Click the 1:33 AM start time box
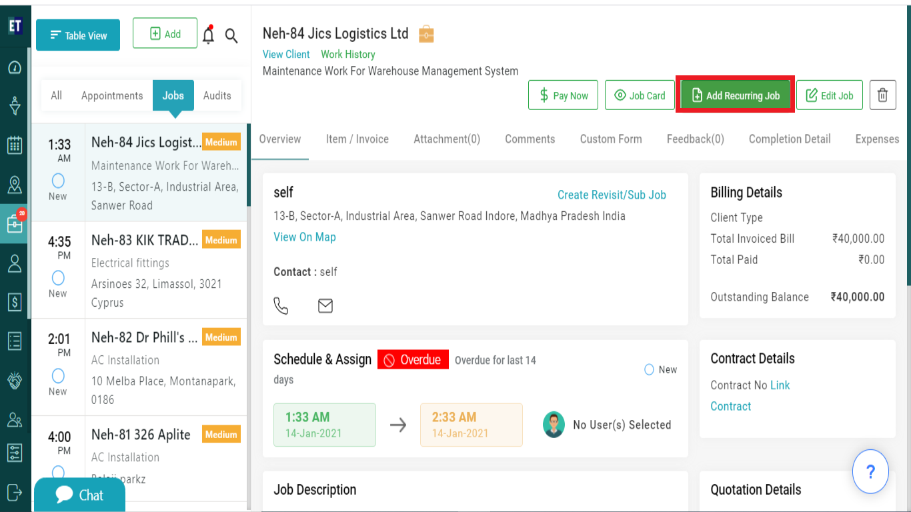The width and height of the screenshot is (911, 512). (x=325, y=425)
